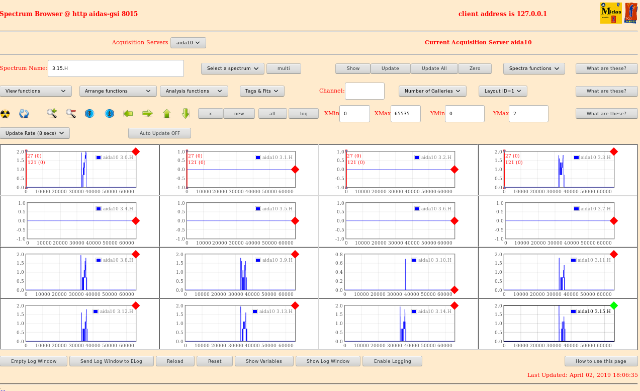Viewport: 640px width, 391px height.
Task: Click the zoom in magnifier icon
Action: pyautogui.click(x=52, y=114)
